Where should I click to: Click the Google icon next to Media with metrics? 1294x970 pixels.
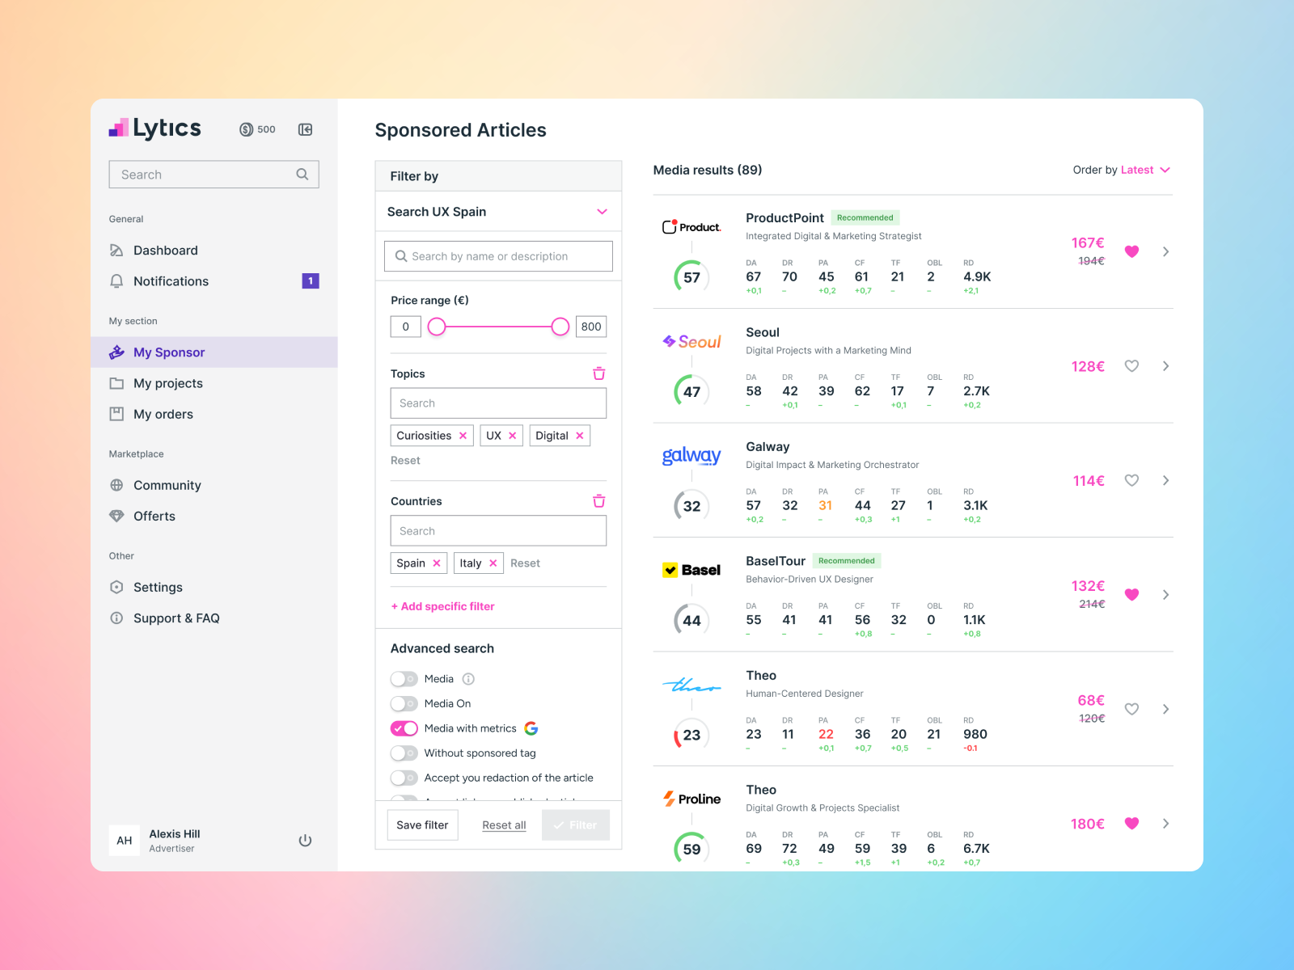click(531, 728)
